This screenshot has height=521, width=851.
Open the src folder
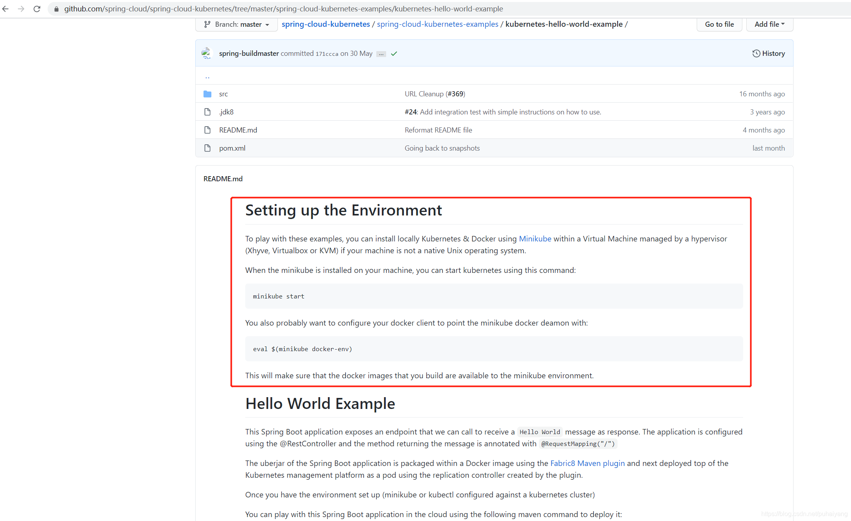224,94
